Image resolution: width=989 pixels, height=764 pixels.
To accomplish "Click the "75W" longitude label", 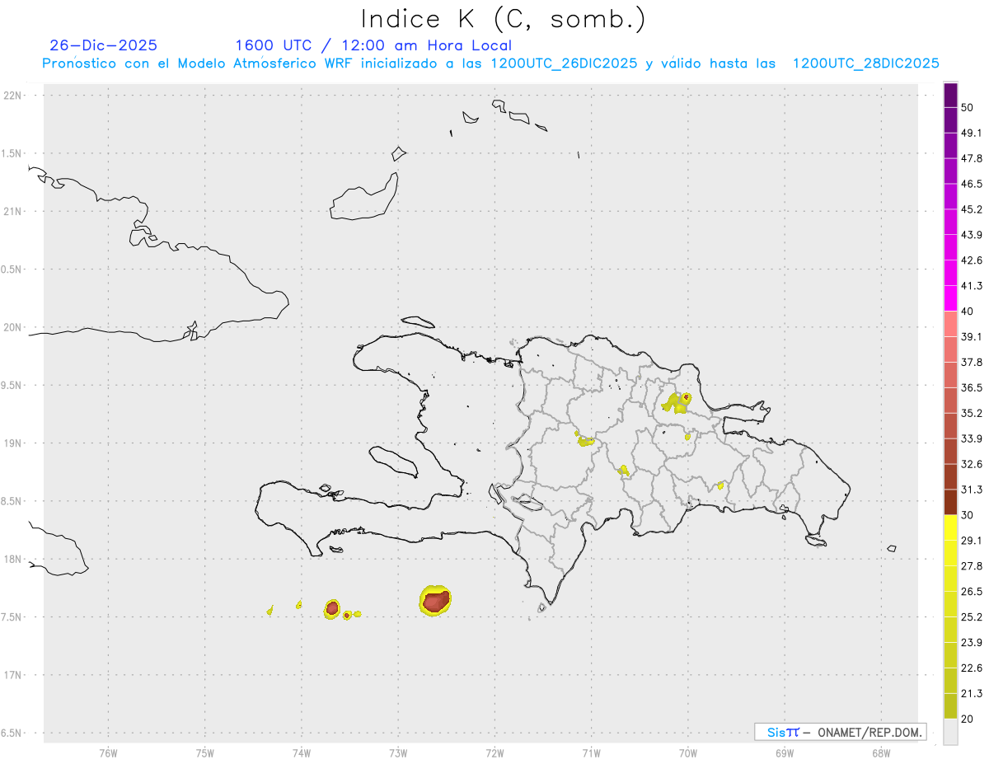I will coord(204,752).
